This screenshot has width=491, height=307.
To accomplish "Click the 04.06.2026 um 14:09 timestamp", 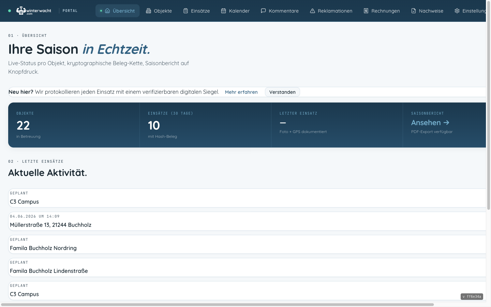I will (x=35, y=216).
